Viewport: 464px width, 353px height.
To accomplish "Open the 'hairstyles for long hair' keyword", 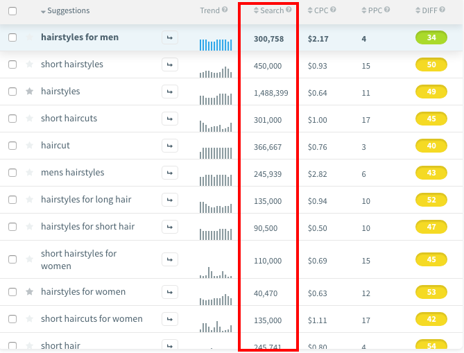I will [86, 200].
